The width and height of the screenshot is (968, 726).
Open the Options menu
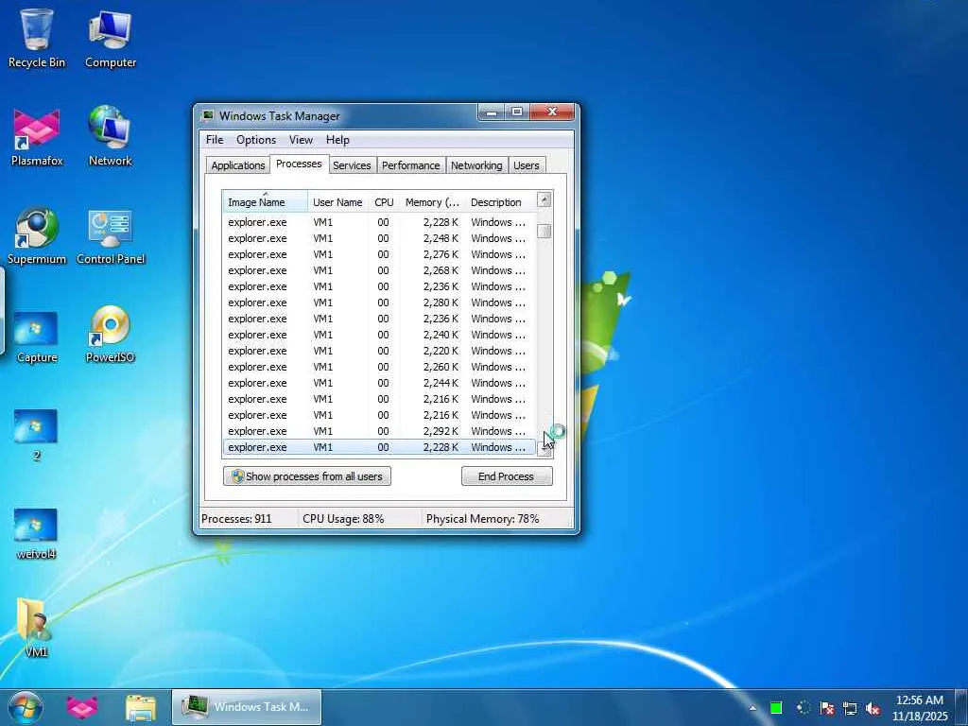255,140
